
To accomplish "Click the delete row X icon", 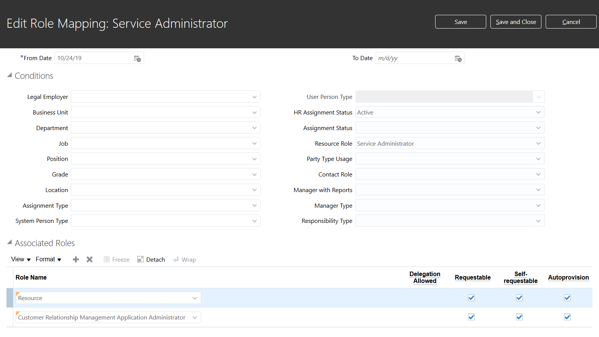I will point(90,259).
